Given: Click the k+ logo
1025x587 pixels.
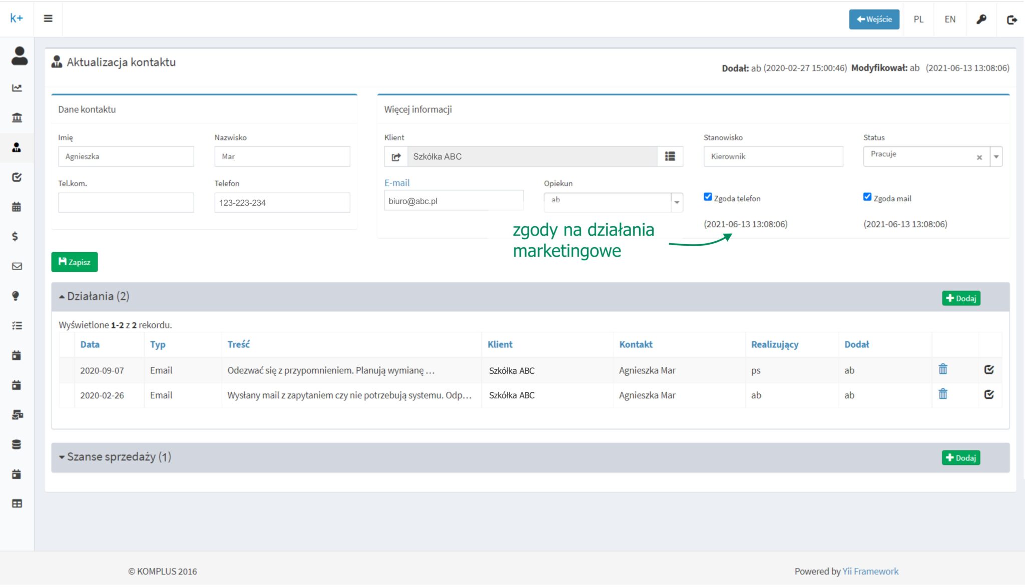Looking at the screenshot, I should (x=17, y=19).
